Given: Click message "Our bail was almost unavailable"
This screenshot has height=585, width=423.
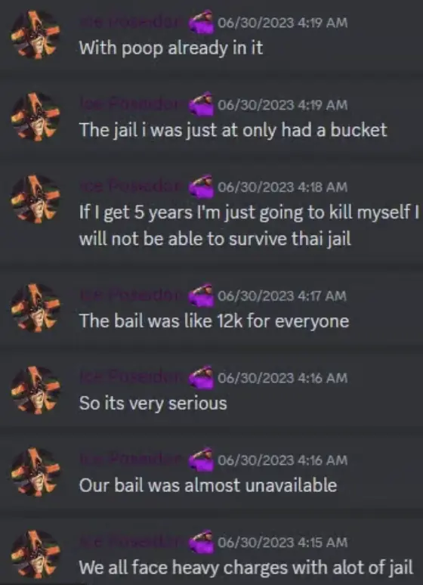Looking at the screenshot, I should (x=208, y=485).
